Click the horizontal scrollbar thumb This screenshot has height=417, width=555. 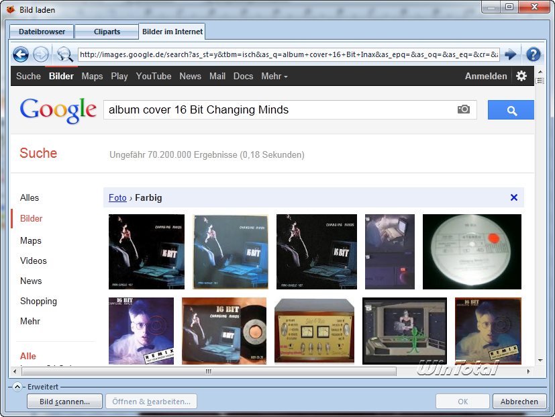[x=209, y=371]
